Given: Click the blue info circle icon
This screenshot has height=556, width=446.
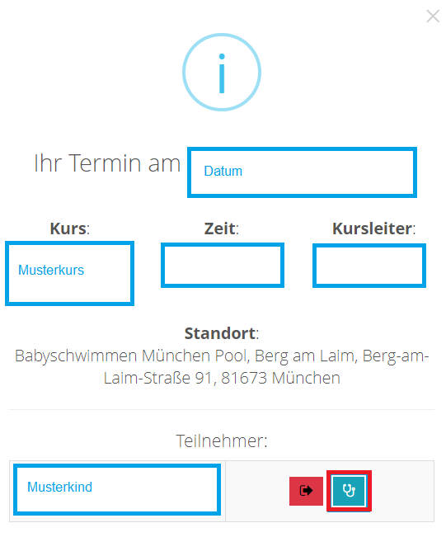Looking at the screenshot, I should pos(222,73).
